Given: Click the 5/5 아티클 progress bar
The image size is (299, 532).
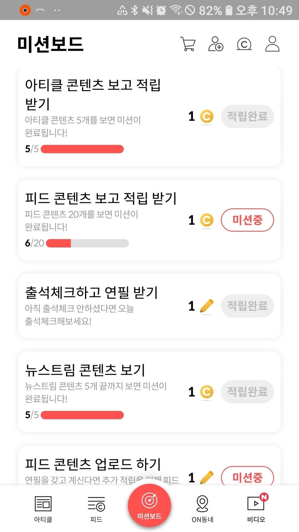Looking at the screenshot, I should (82, 149).
